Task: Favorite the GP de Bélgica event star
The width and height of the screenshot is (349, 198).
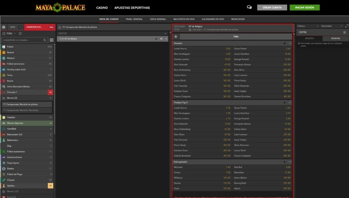Action: (x=156, y=39)
